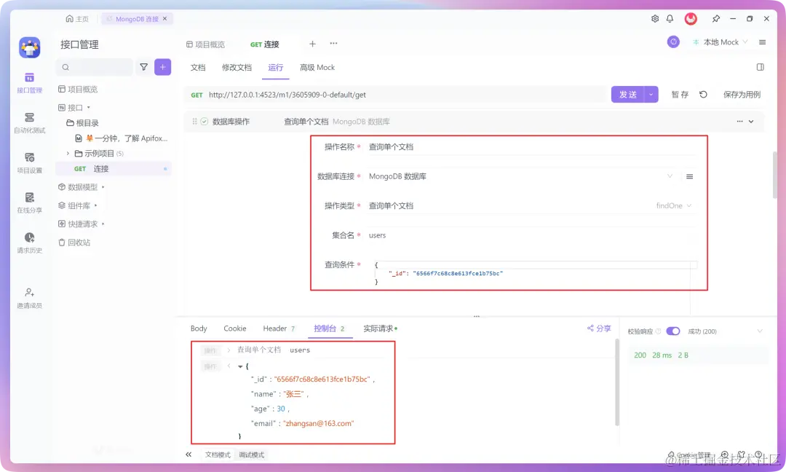Switch to the 高级 Mock tab
This screenshot has width=786, height=472.
317,67
